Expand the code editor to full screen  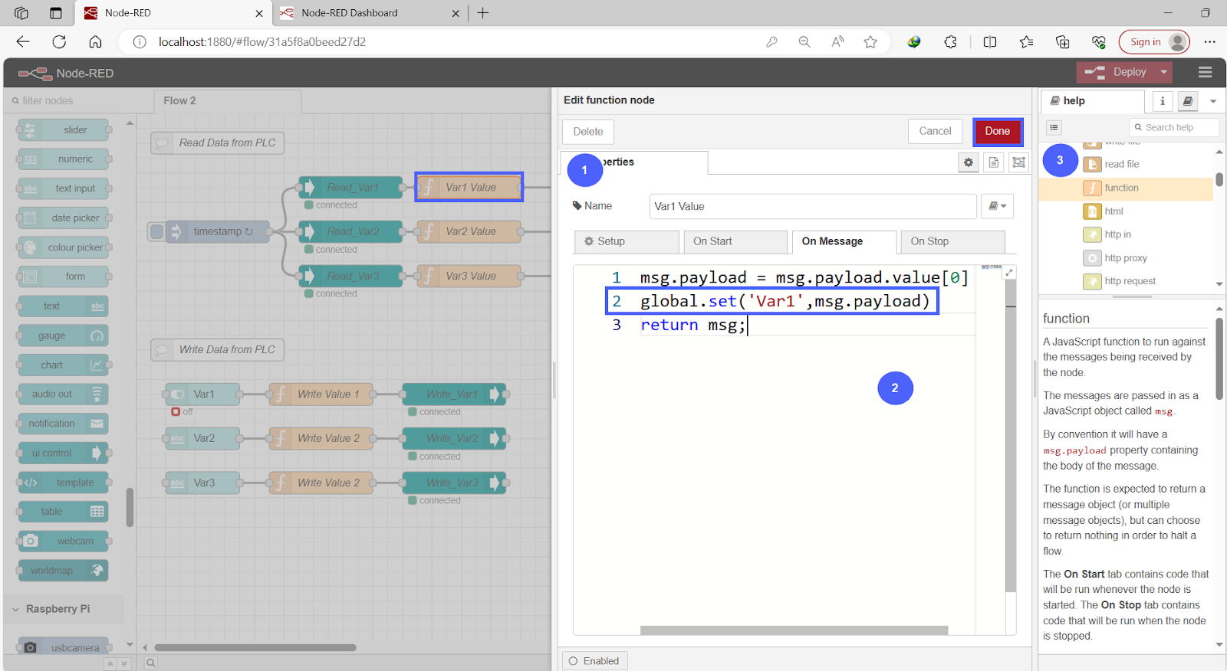(x=1009, y=273)
